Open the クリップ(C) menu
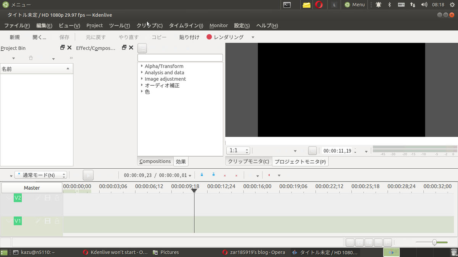The width and height of the screenshot is (458, 257). pyautogui.click(x=150, y=26)
